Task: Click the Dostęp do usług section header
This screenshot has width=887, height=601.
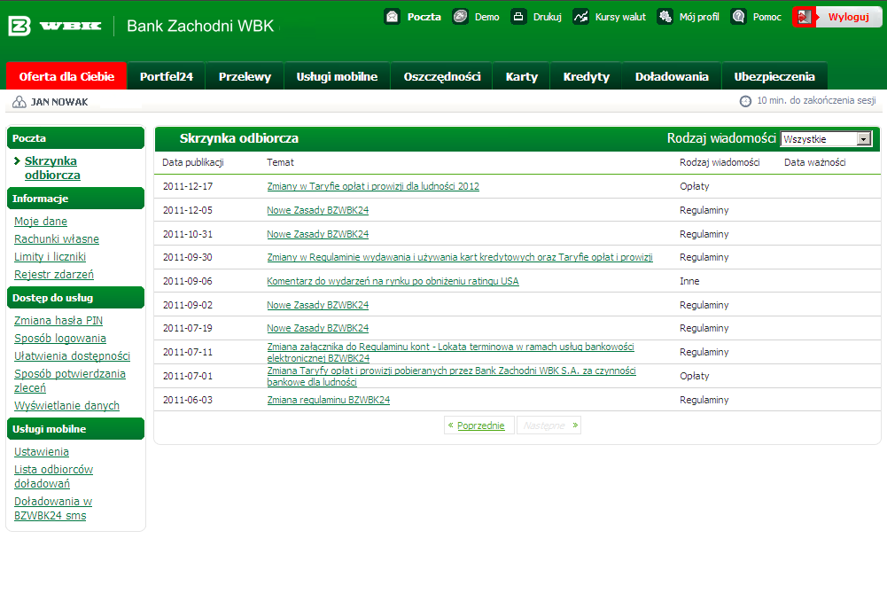Action: 76,298
